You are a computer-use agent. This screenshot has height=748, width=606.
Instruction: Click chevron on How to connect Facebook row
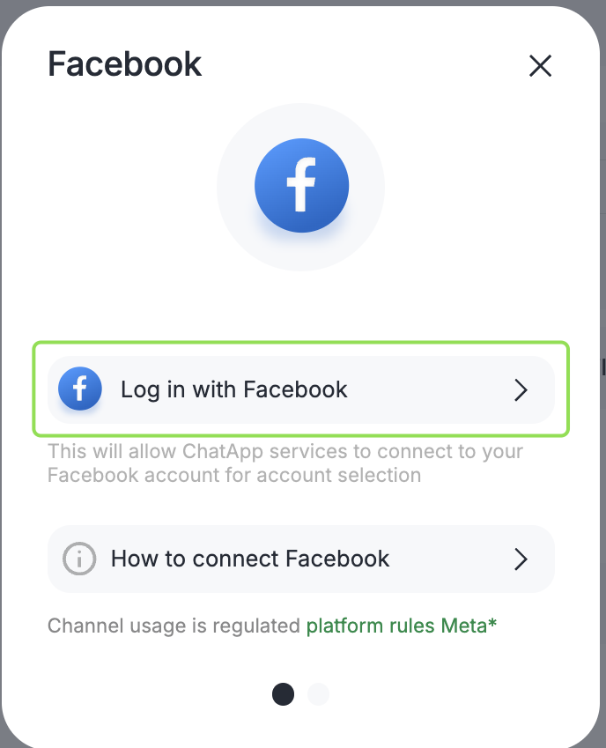tap(521, 559)
